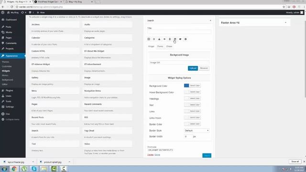Click the Appearance wrench icon
The height and width of the screenshot is (172, 306).
pos(3,56)
